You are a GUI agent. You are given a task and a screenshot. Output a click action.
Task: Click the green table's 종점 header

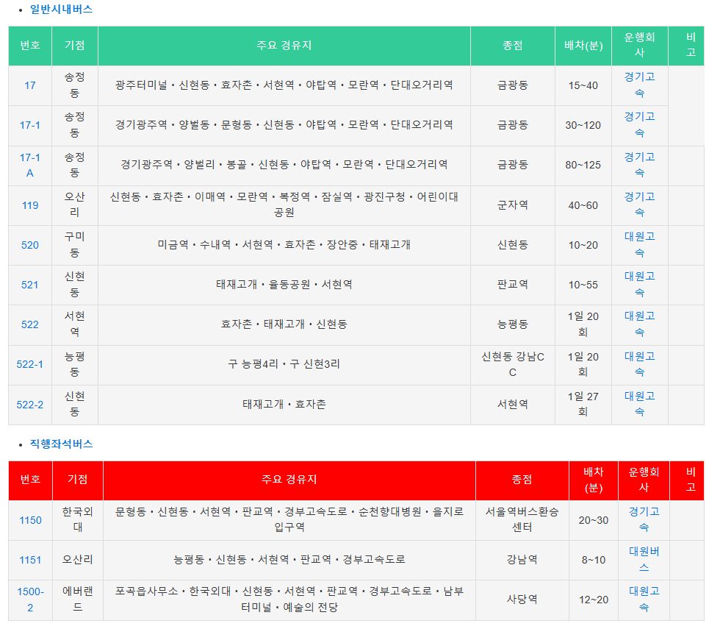point(512,46)
